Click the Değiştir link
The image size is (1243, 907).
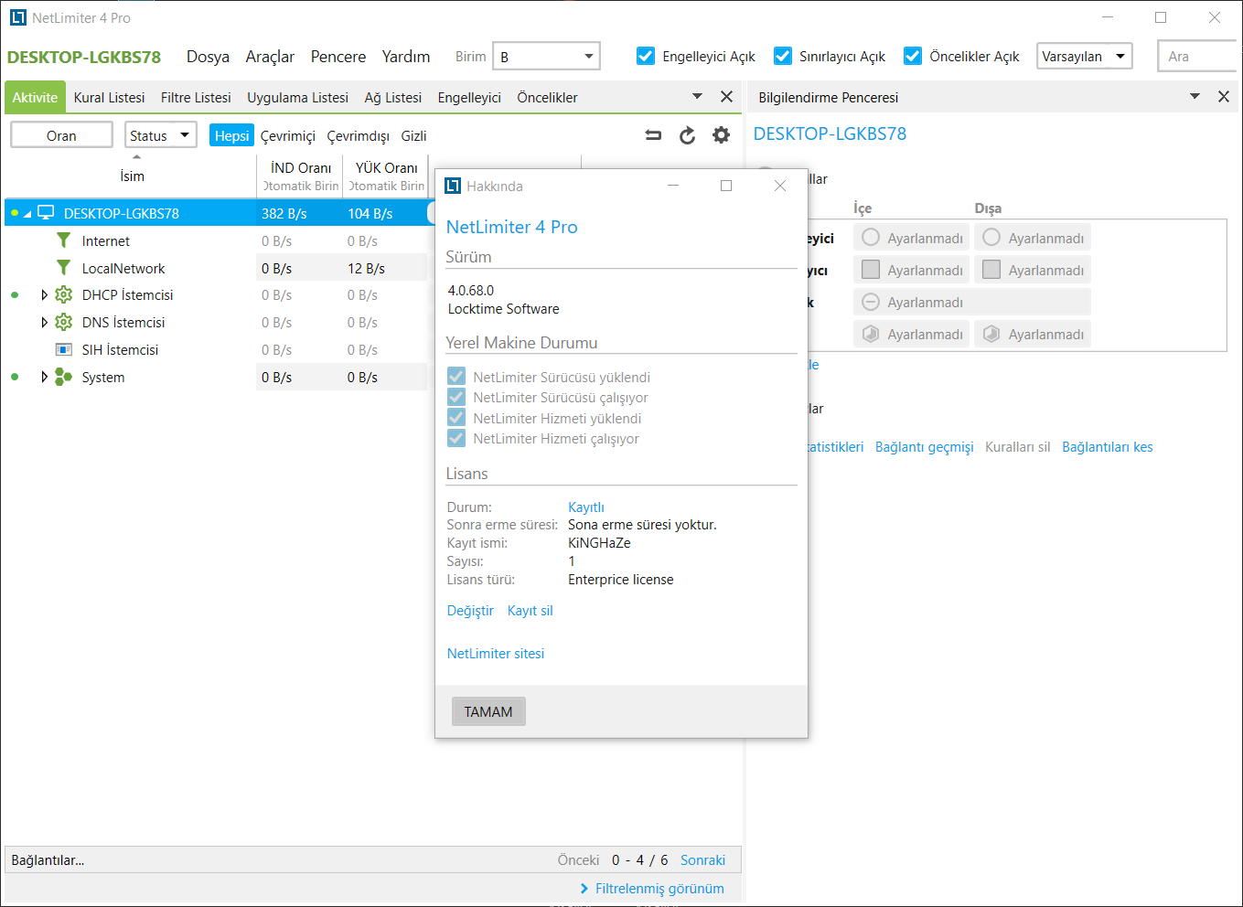470,611
